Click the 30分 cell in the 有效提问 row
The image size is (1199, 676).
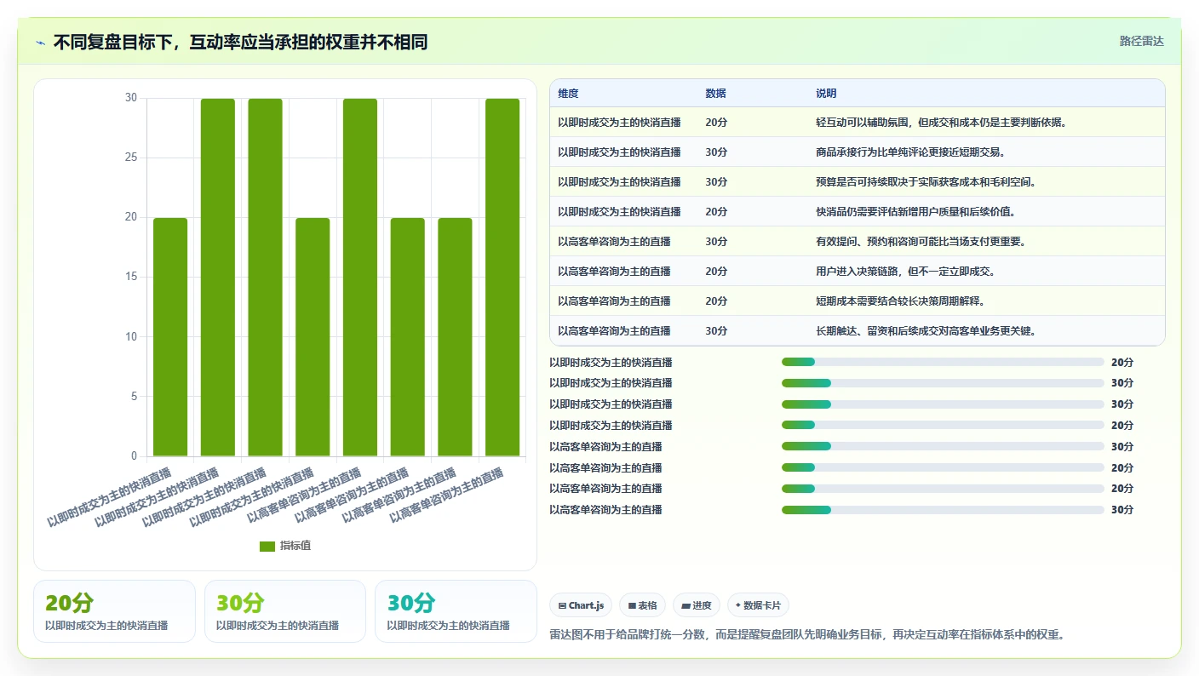point(716,242)
